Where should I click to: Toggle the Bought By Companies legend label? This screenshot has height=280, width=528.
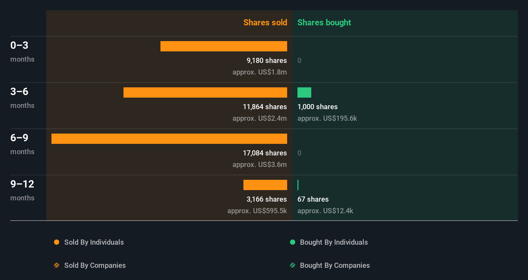tap(335, 265)
